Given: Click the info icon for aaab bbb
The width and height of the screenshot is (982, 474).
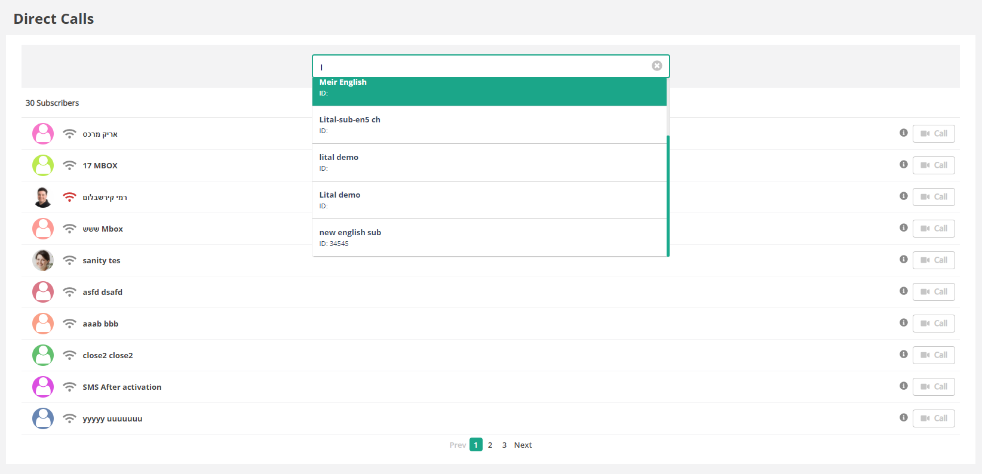Looking at the screenshot, I should pos(903,323).
